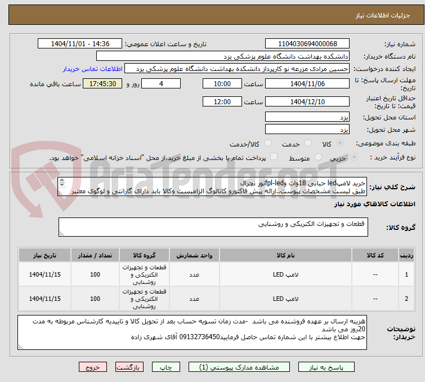Click the response deadline date 1404/11/06
The height and width of the screenshot is (382, 425).
(307, 83)
